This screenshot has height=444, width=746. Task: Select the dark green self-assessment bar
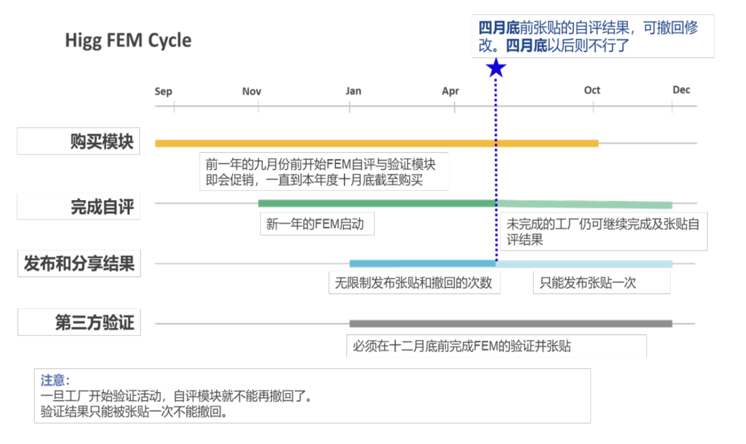point(377,203)
